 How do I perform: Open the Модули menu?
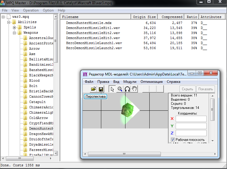point(130,82)
